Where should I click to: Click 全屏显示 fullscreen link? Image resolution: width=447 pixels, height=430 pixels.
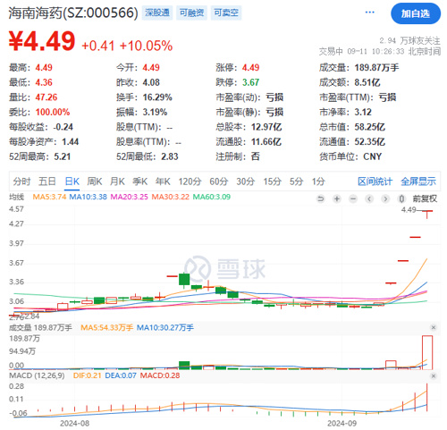[418, 181]
